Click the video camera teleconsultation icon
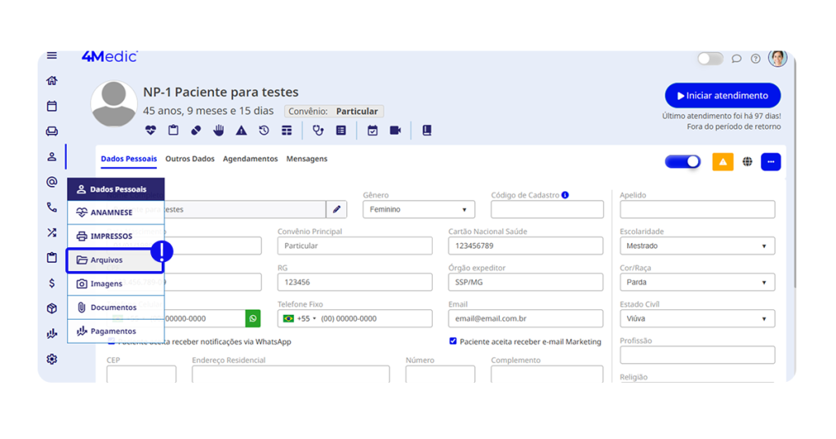Viewport: 836px width, 439px height. [396, 131]
